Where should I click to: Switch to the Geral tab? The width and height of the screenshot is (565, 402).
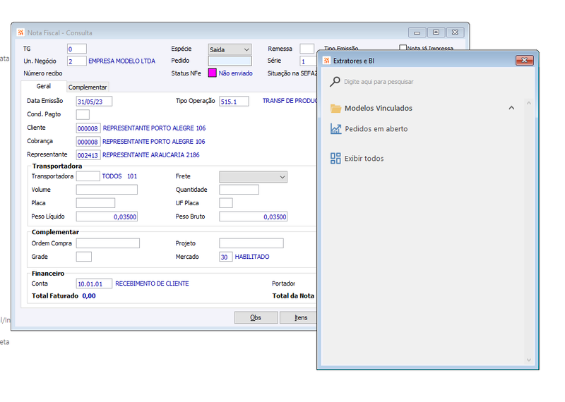coord(44,86)
